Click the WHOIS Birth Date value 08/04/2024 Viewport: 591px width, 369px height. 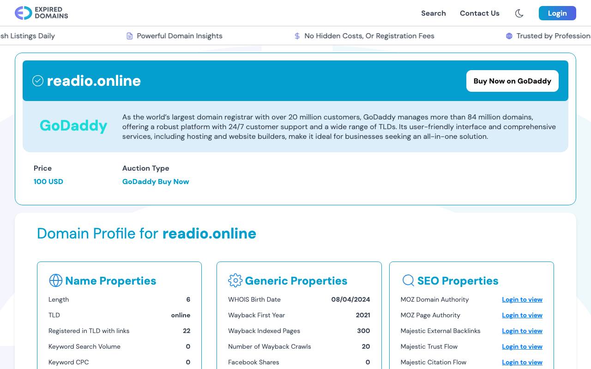pos(350,299)
